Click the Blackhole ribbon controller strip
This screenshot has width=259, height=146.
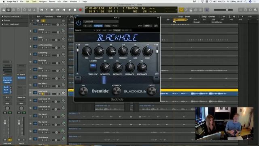click(x=117, y=80)
